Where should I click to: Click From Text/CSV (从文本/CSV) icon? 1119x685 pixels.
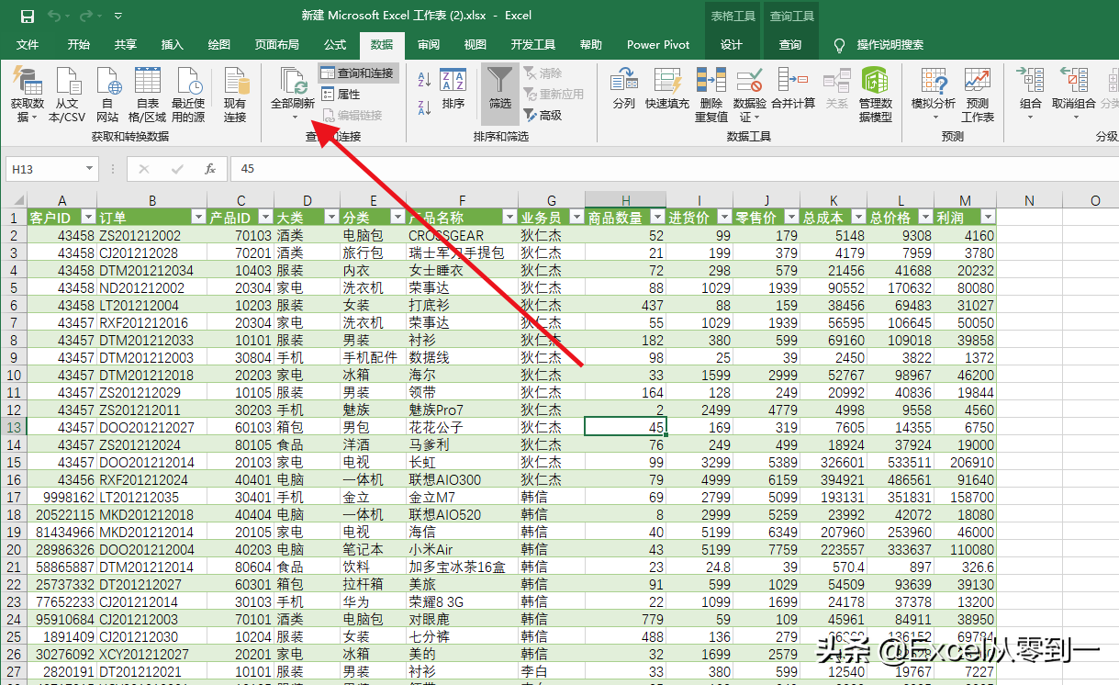coord(67,96)
